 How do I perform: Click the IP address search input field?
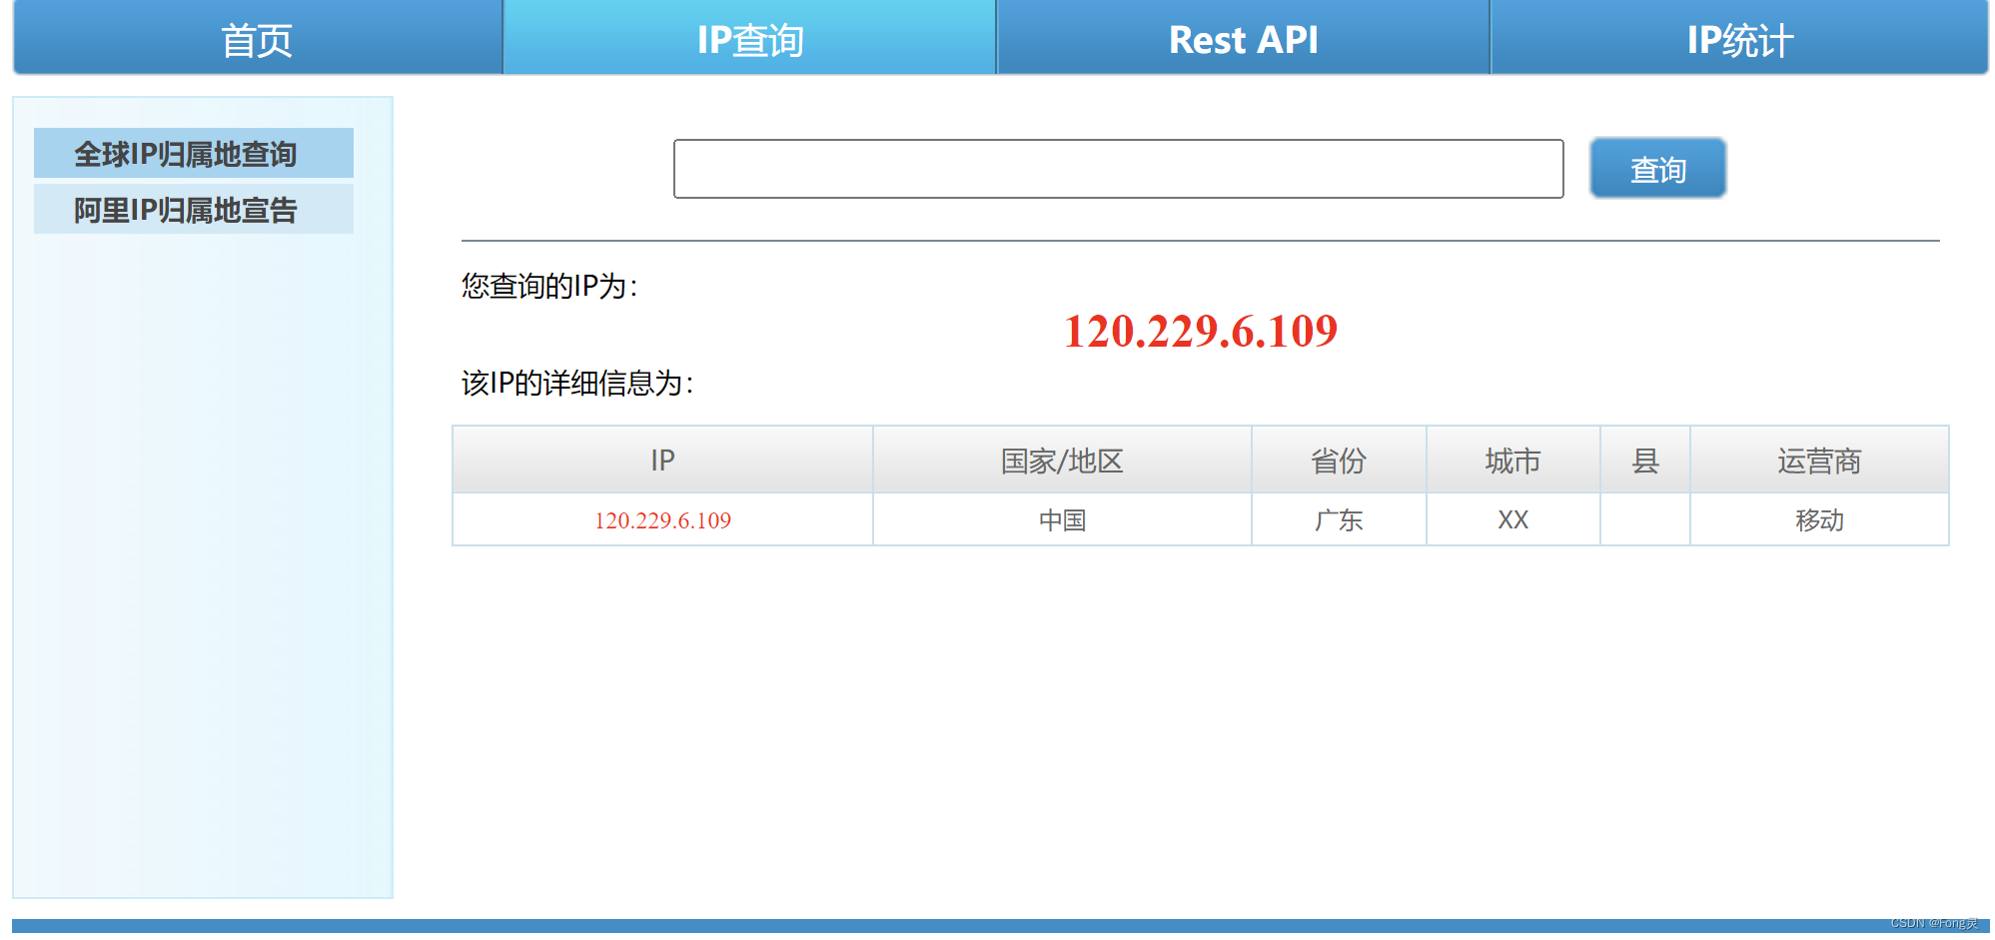[1118, 169]
